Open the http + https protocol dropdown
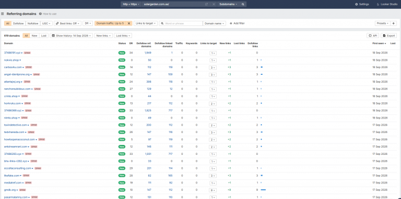Image resolution: width=401 pixels, height=199 pixels. [x=131, y=4]
